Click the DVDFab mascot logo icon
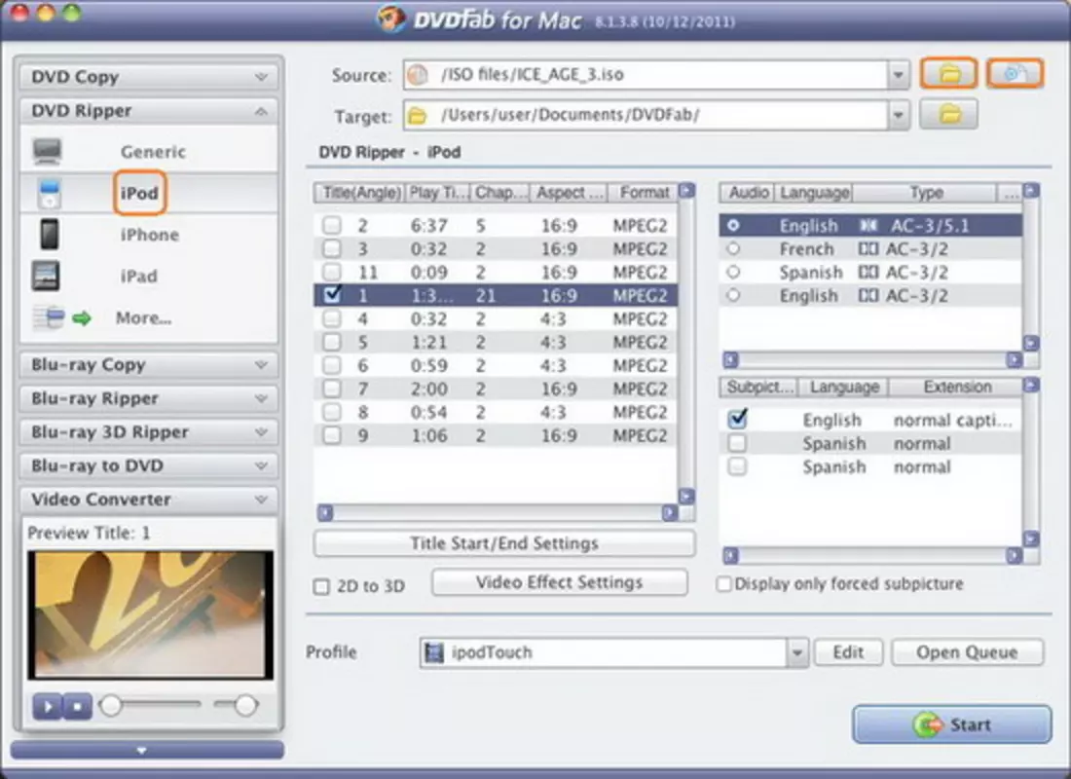The height and width of the screenshot is (779, 1071). tap(391, 19)
